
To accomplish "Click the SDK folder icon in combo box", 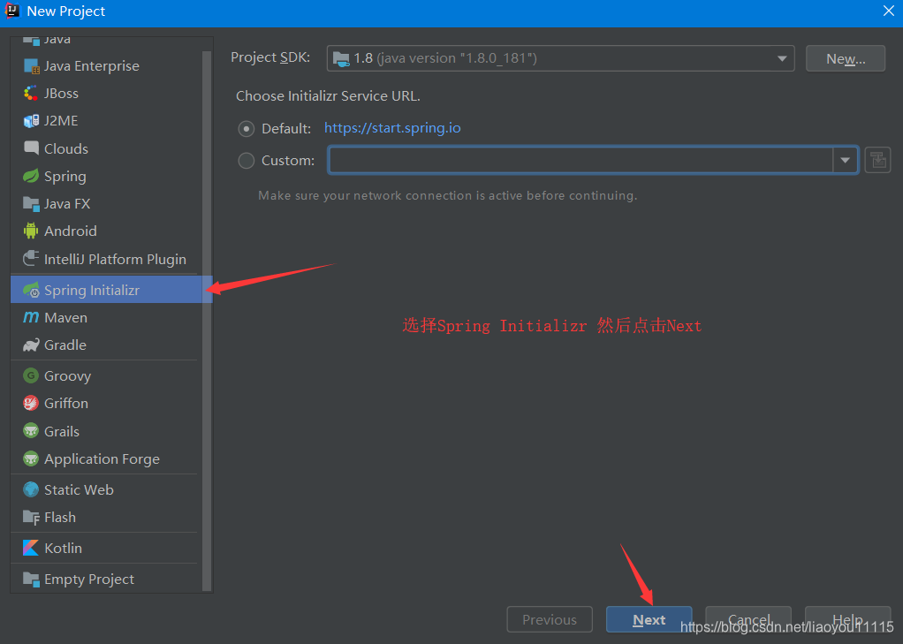I will coord(342,59).
